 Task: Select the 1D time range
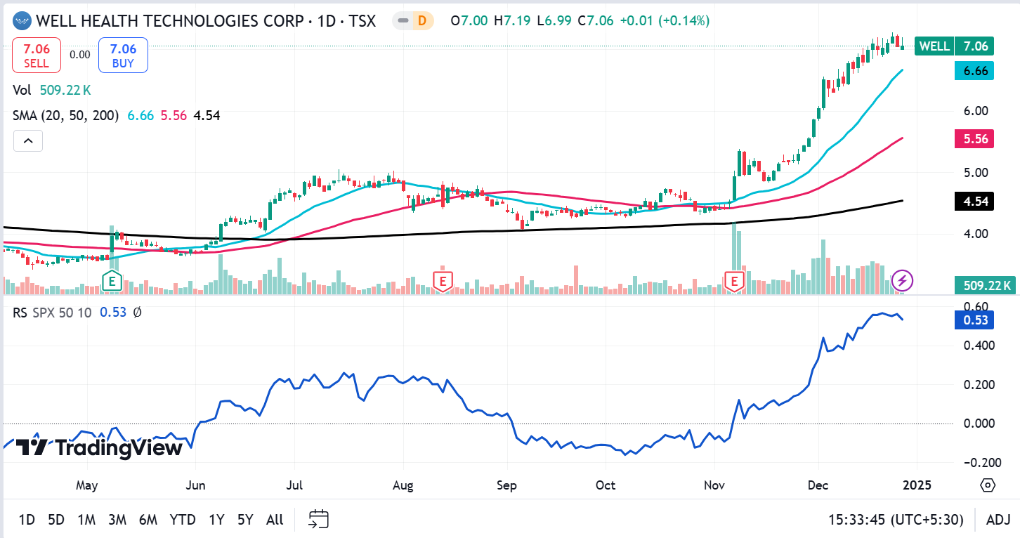[x=27, y=520]
